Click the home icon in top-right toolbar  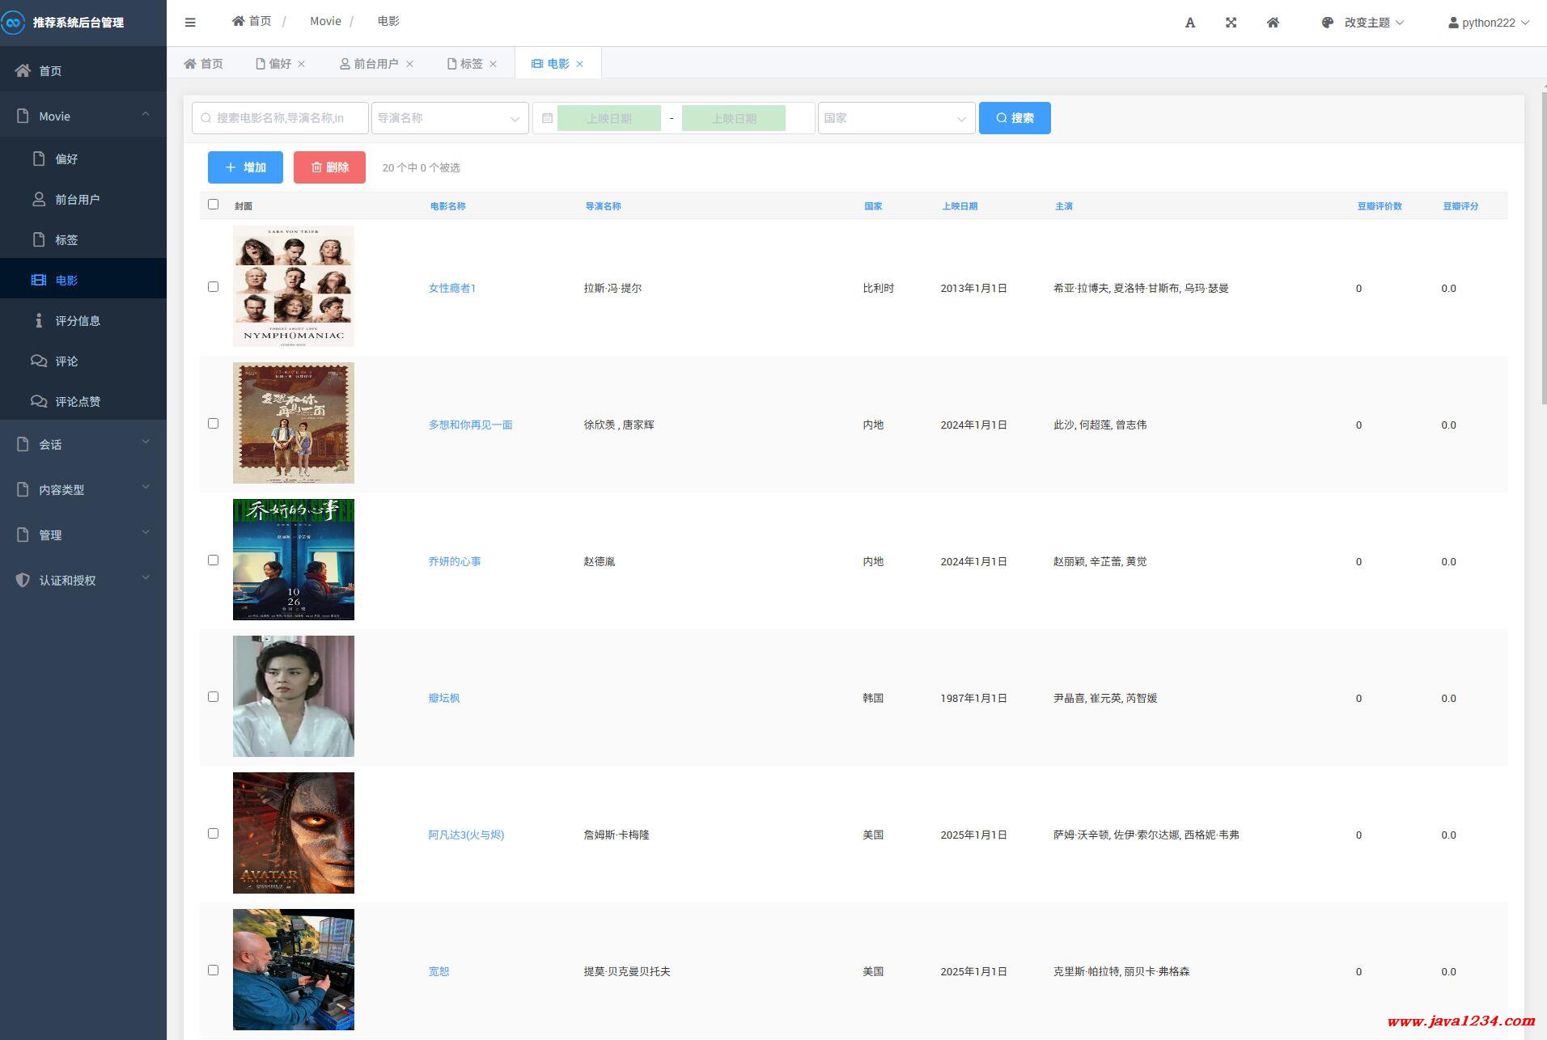tap(1273, 23)
